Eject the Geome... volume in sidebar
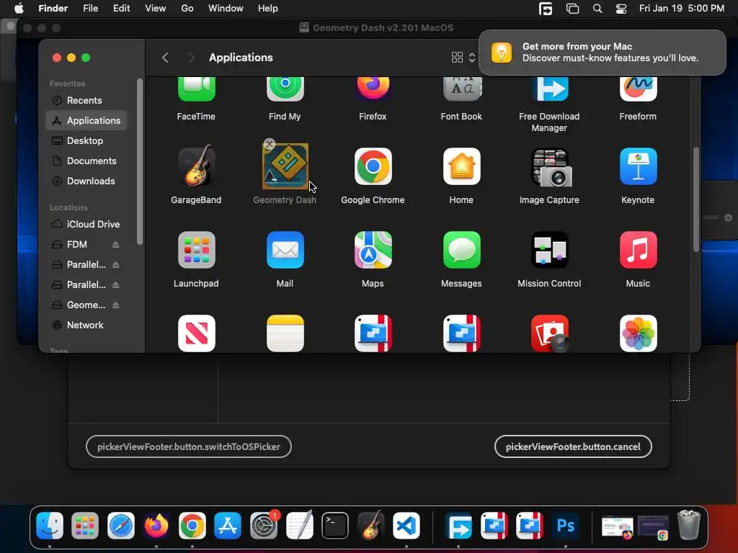Screen dimensions: 738x553 click(x=116, y=305)
